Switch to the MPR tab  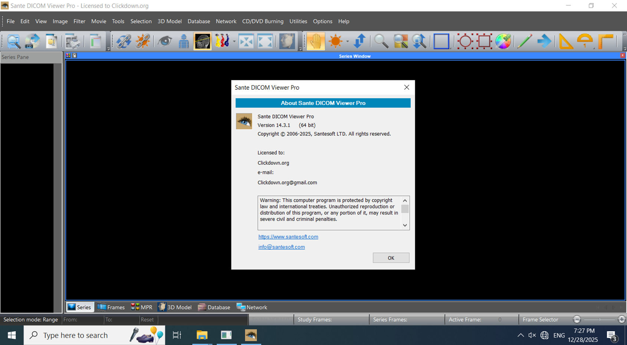point(142,307)
